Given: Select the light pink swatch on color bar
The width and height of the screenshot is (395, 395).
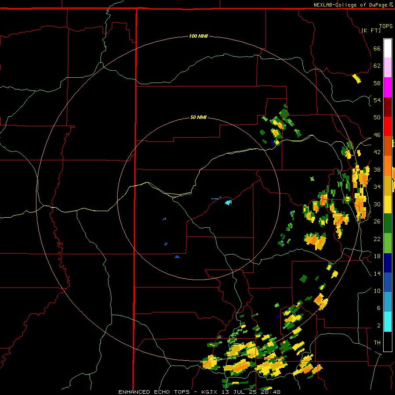Looking at the screenshot, I should coord(388,67).
